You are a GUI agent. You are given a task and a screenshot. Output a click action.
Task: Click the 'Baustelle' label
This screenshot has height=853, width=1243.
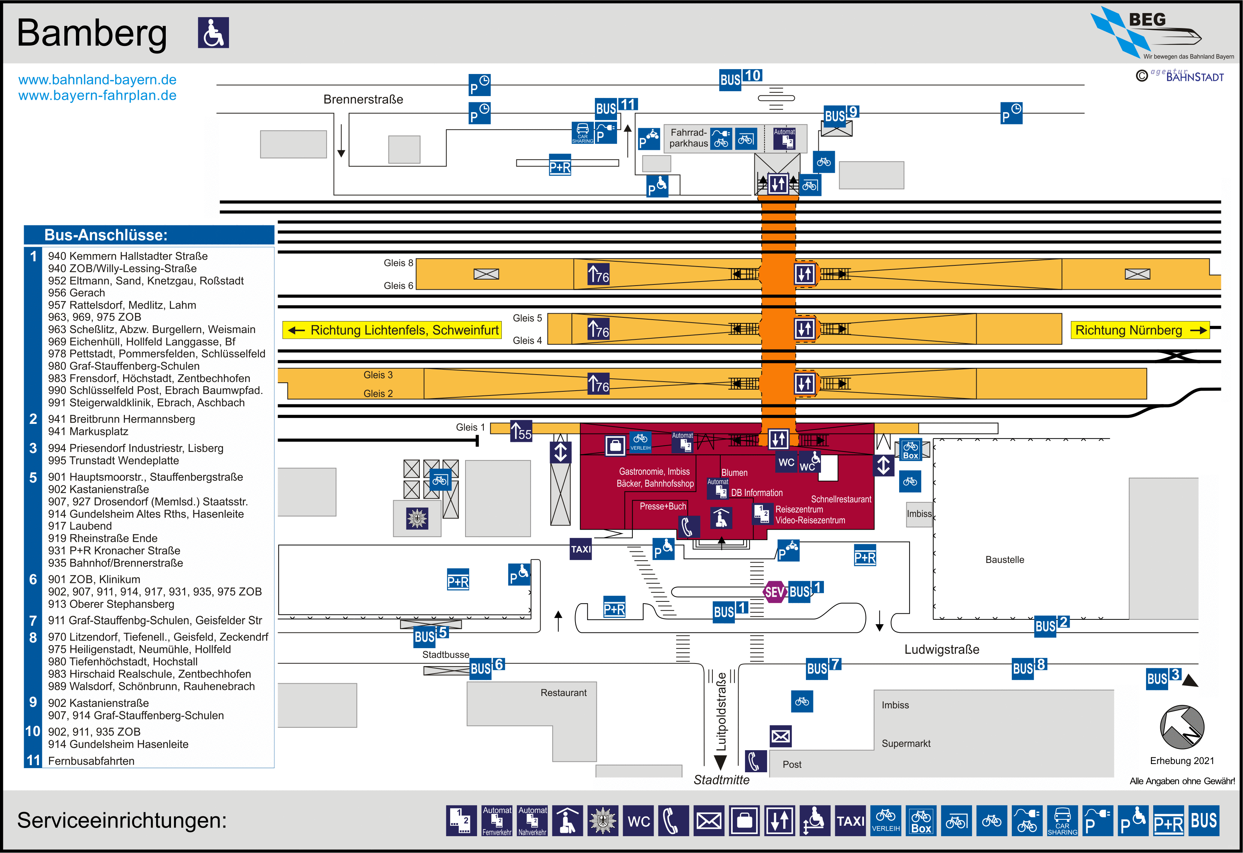(1005, 560)
